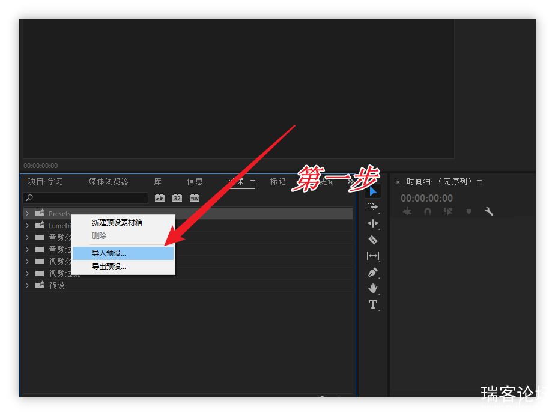Switch to the 媒体浏览器 tab
The image size is (555, 416).
108,181
